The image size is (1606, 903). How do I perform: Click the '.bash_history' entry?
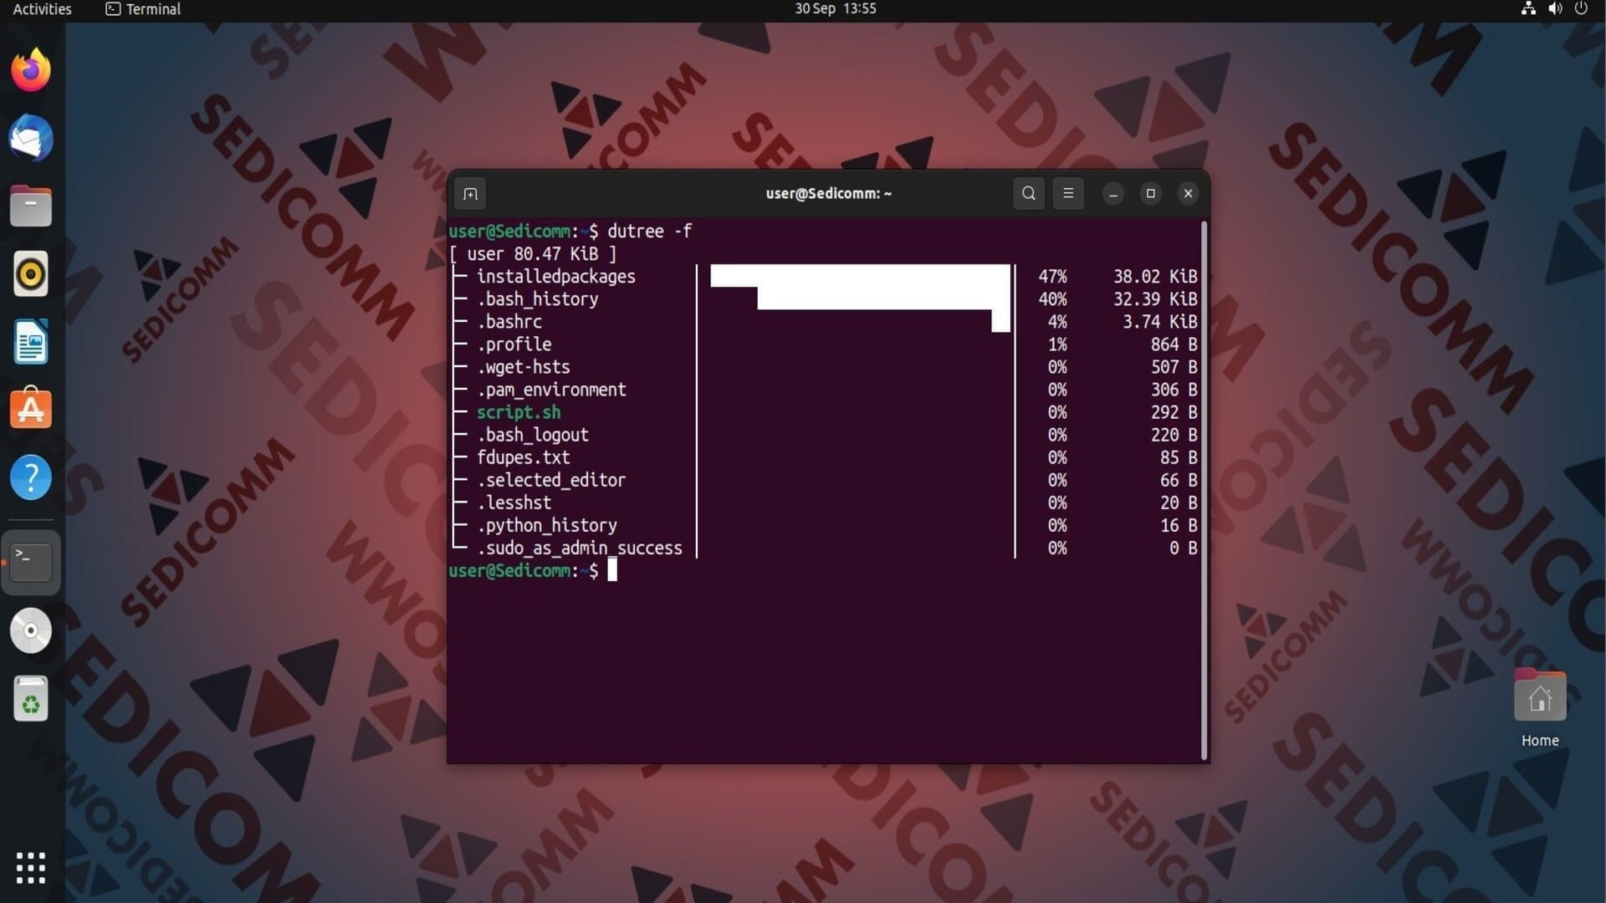click(537, 299)
